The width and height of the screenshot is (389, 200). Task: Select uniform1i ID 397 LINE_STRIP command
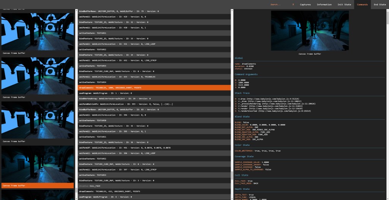pyautogui.click(x=154, y=170)
